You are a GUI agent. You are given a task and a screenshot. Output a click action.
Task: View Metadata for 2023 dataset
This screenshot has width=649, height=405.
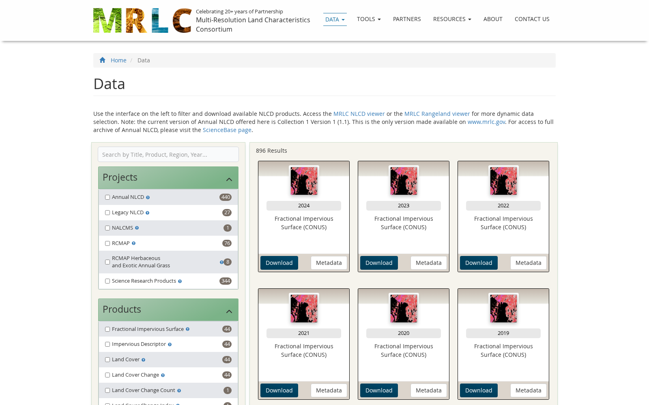[x=429, y=263]
